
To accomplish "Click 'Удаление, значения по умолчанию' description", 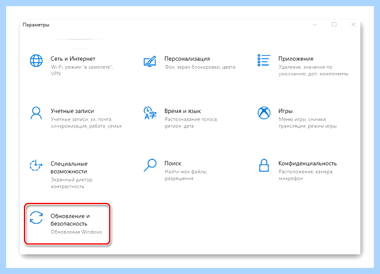I will pos(313,70).
